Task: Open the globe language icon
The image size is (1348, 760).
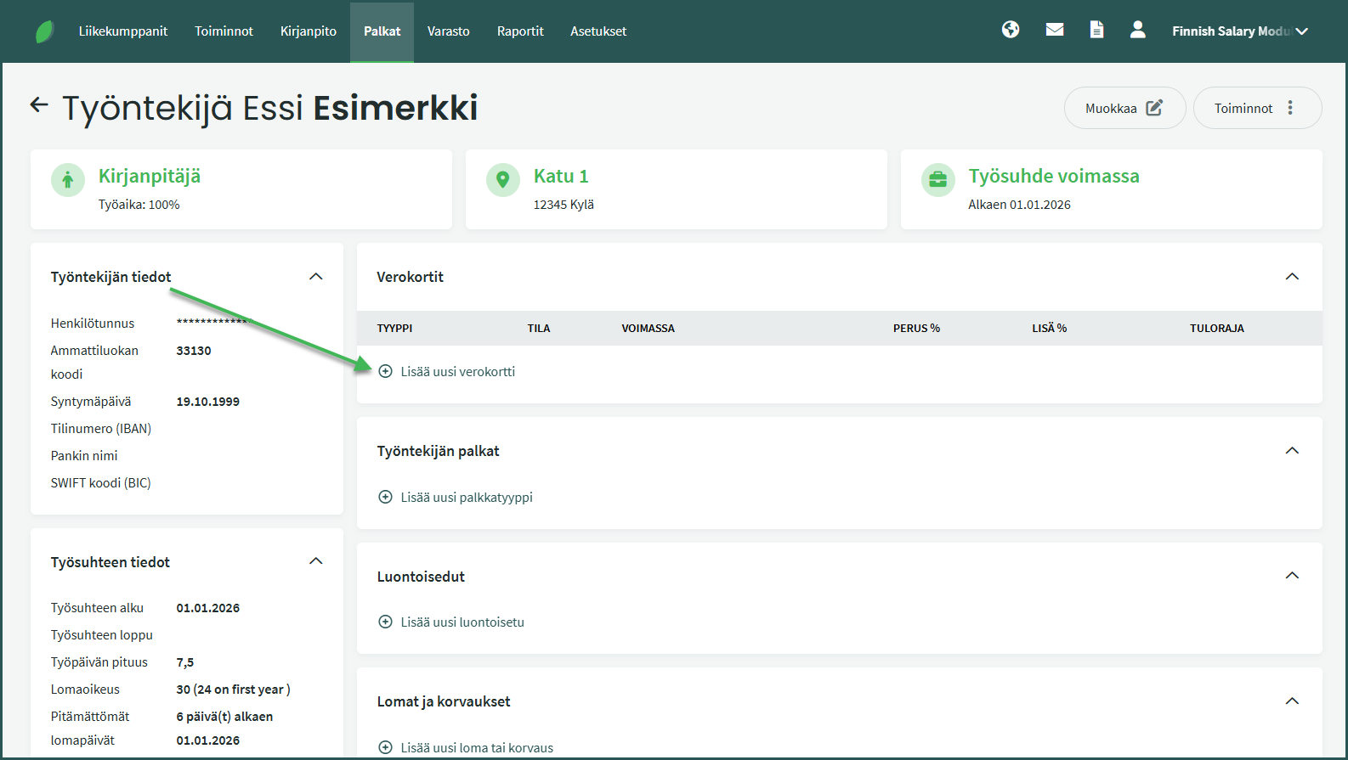Action: click(x=1011, y=30)
